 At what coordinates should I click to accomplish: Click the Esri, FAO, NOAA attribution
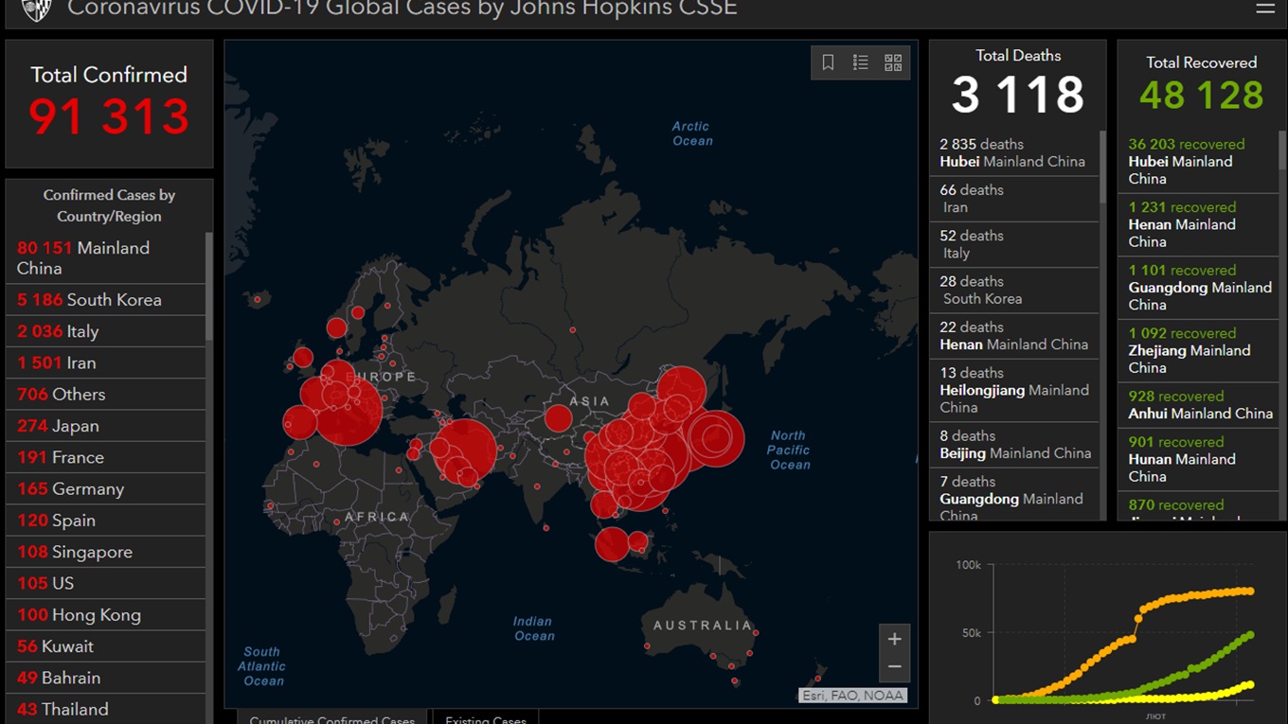click(x=853, y=696)
